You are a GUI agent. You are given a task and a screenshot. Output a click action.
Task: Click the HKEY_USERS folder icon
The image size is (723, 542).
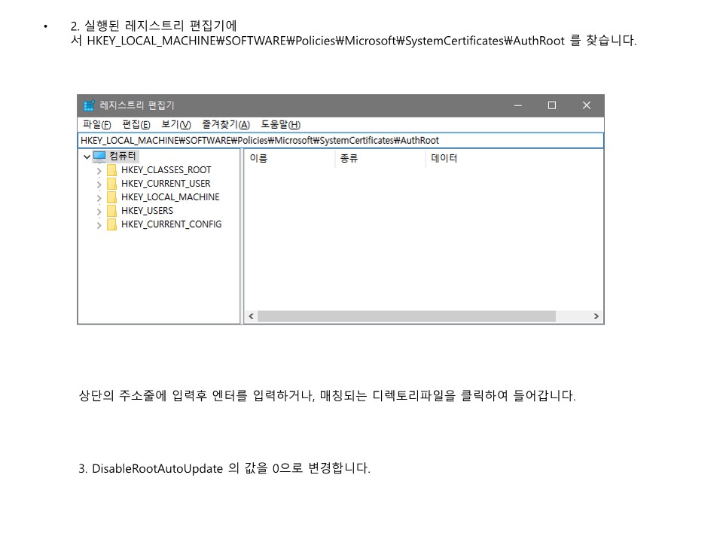tap(111, 211)
